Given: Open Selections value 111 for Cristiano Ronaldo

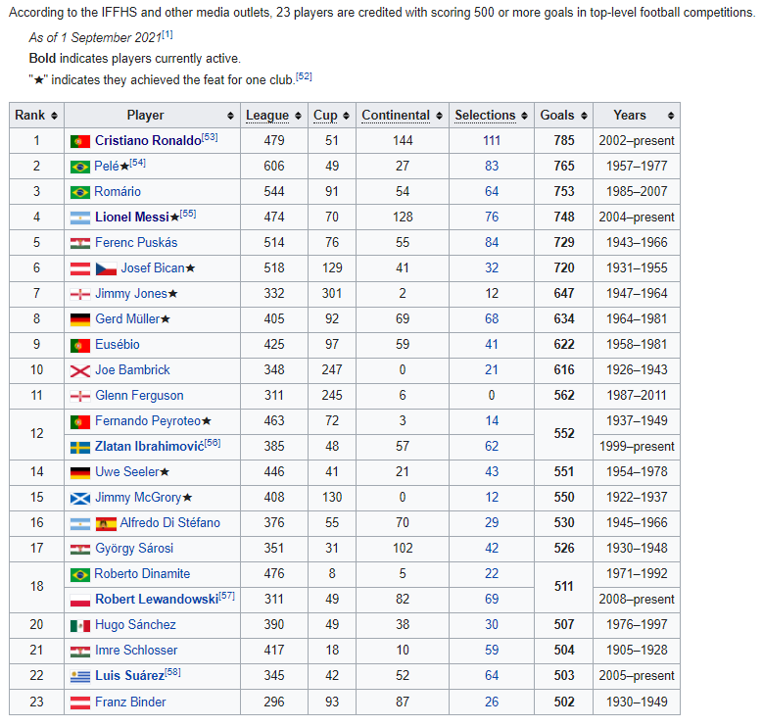Looking at the screenshot, I should 492,141.
